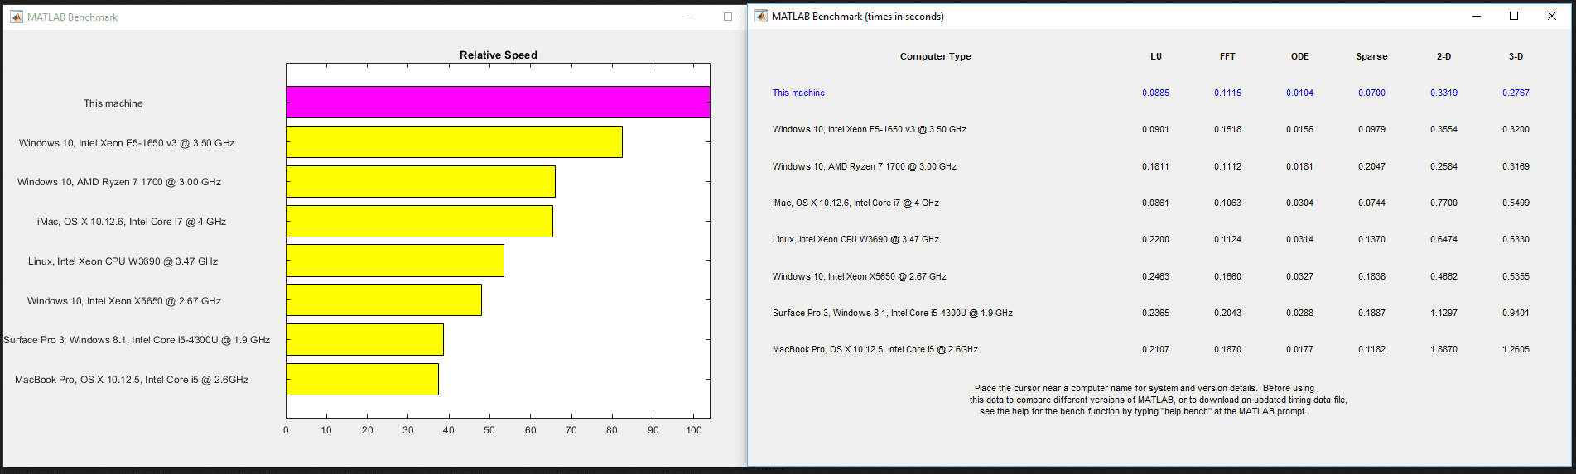Click the yellow Xeon X5650 bar
1576x474 pixels.
(383, 299)
